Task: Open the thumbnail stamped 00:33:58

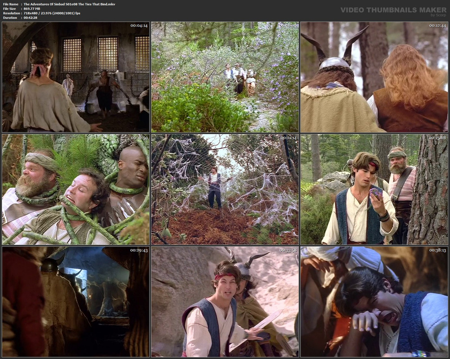Action: (225, 302)
